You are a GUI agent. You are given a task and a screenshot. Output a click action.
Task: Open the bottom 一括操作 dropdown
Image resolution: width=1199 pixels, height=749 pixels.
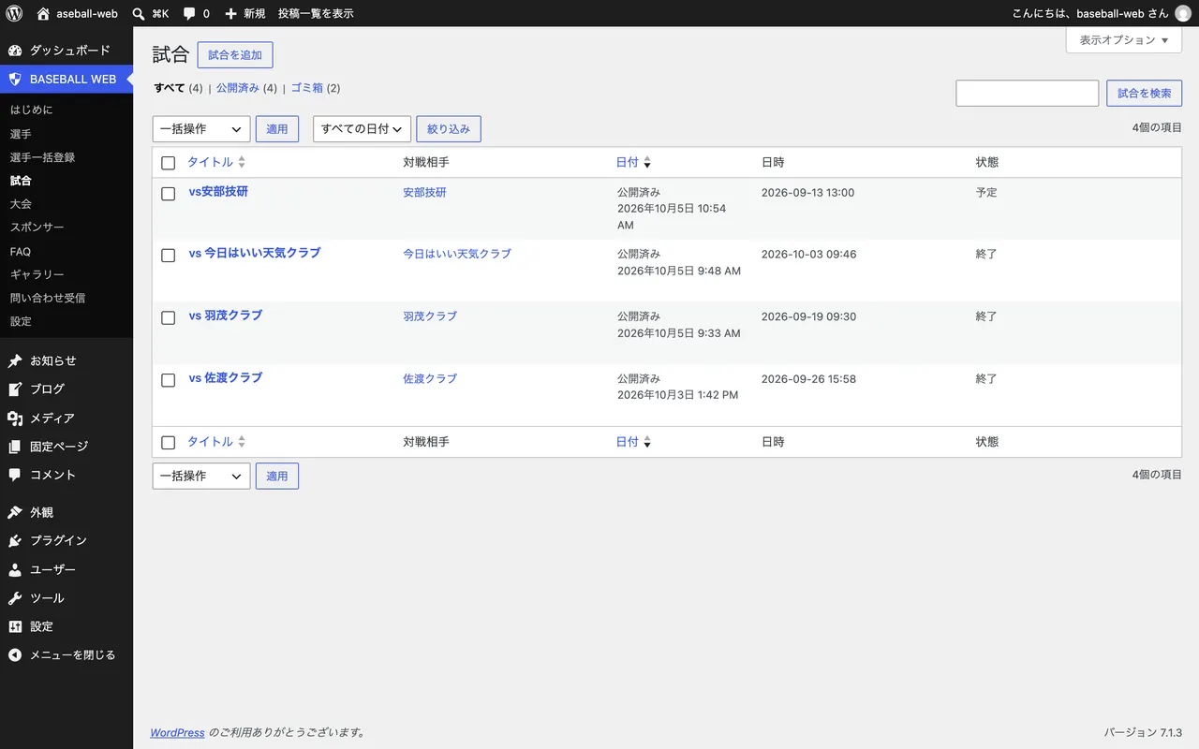click(x=201, y=476)
